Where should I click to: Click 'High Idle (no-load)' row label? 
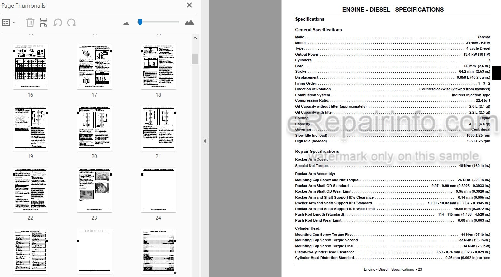click(311, 141)
